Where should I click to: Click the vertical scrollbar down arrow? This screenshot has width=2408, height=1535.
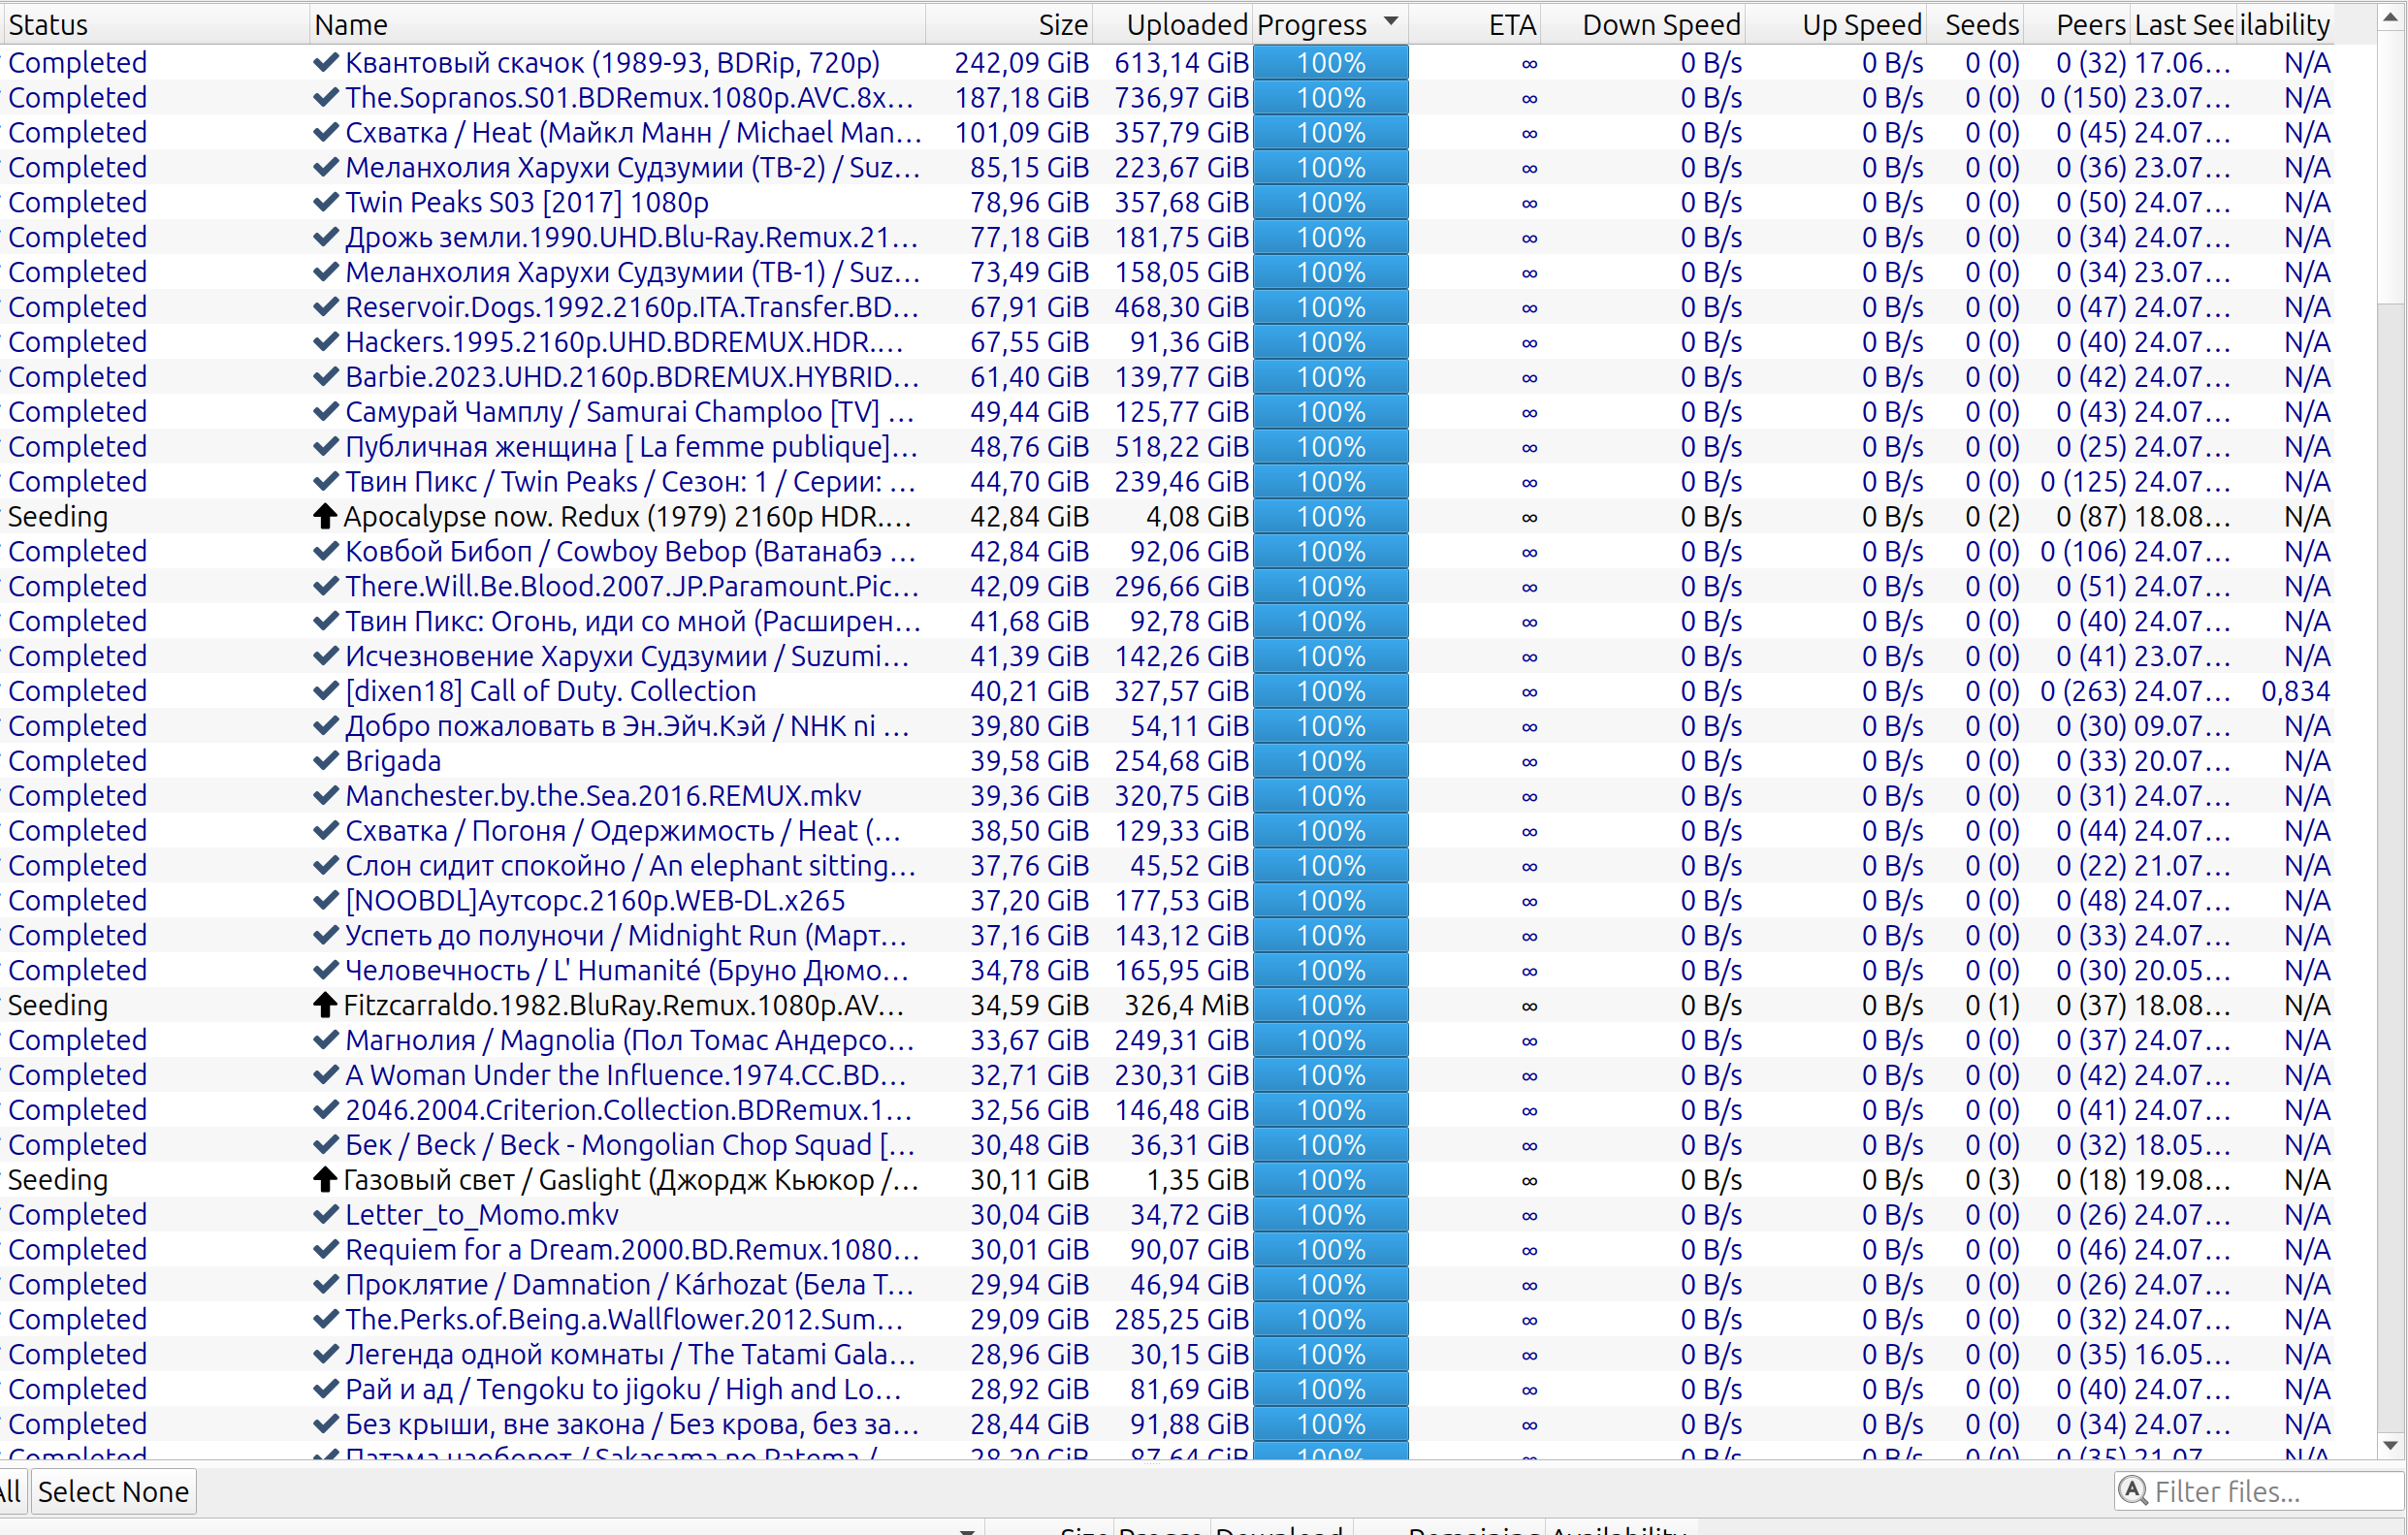pyautogui.click(x=2391, y=1445)
